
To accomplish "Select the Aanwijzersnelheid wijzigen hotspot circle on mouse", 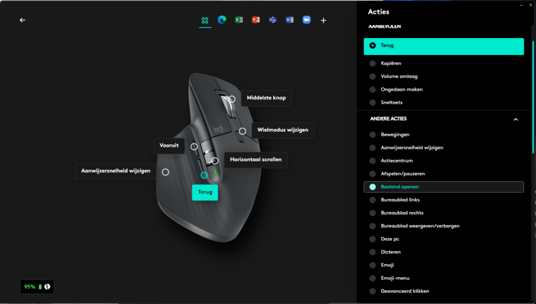I will (165, 172).
